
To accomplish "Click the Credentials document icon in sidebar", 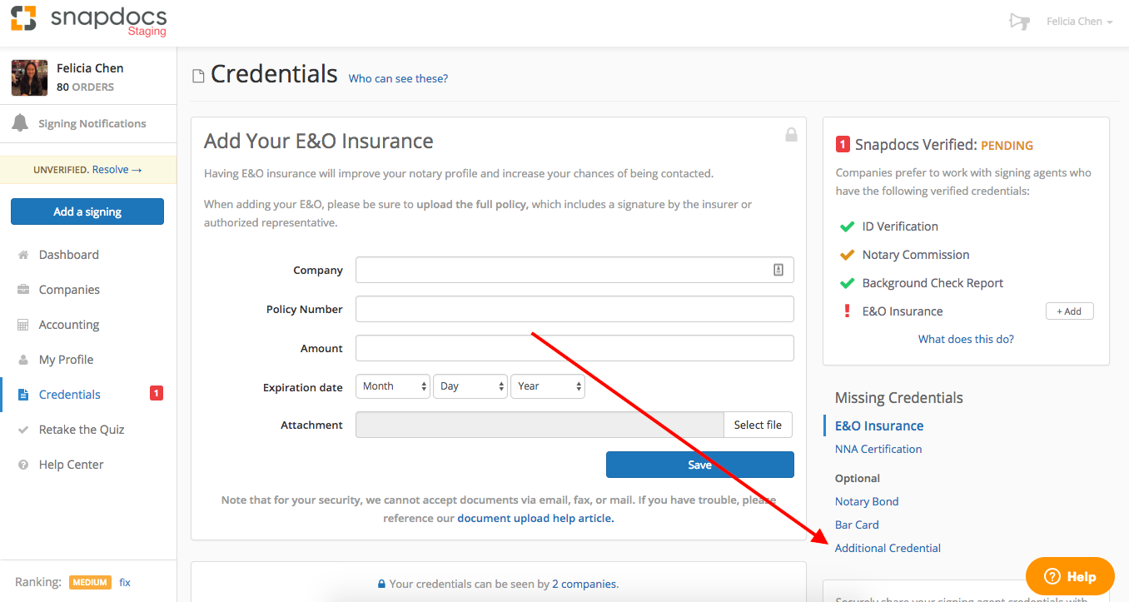I will 22,394.
